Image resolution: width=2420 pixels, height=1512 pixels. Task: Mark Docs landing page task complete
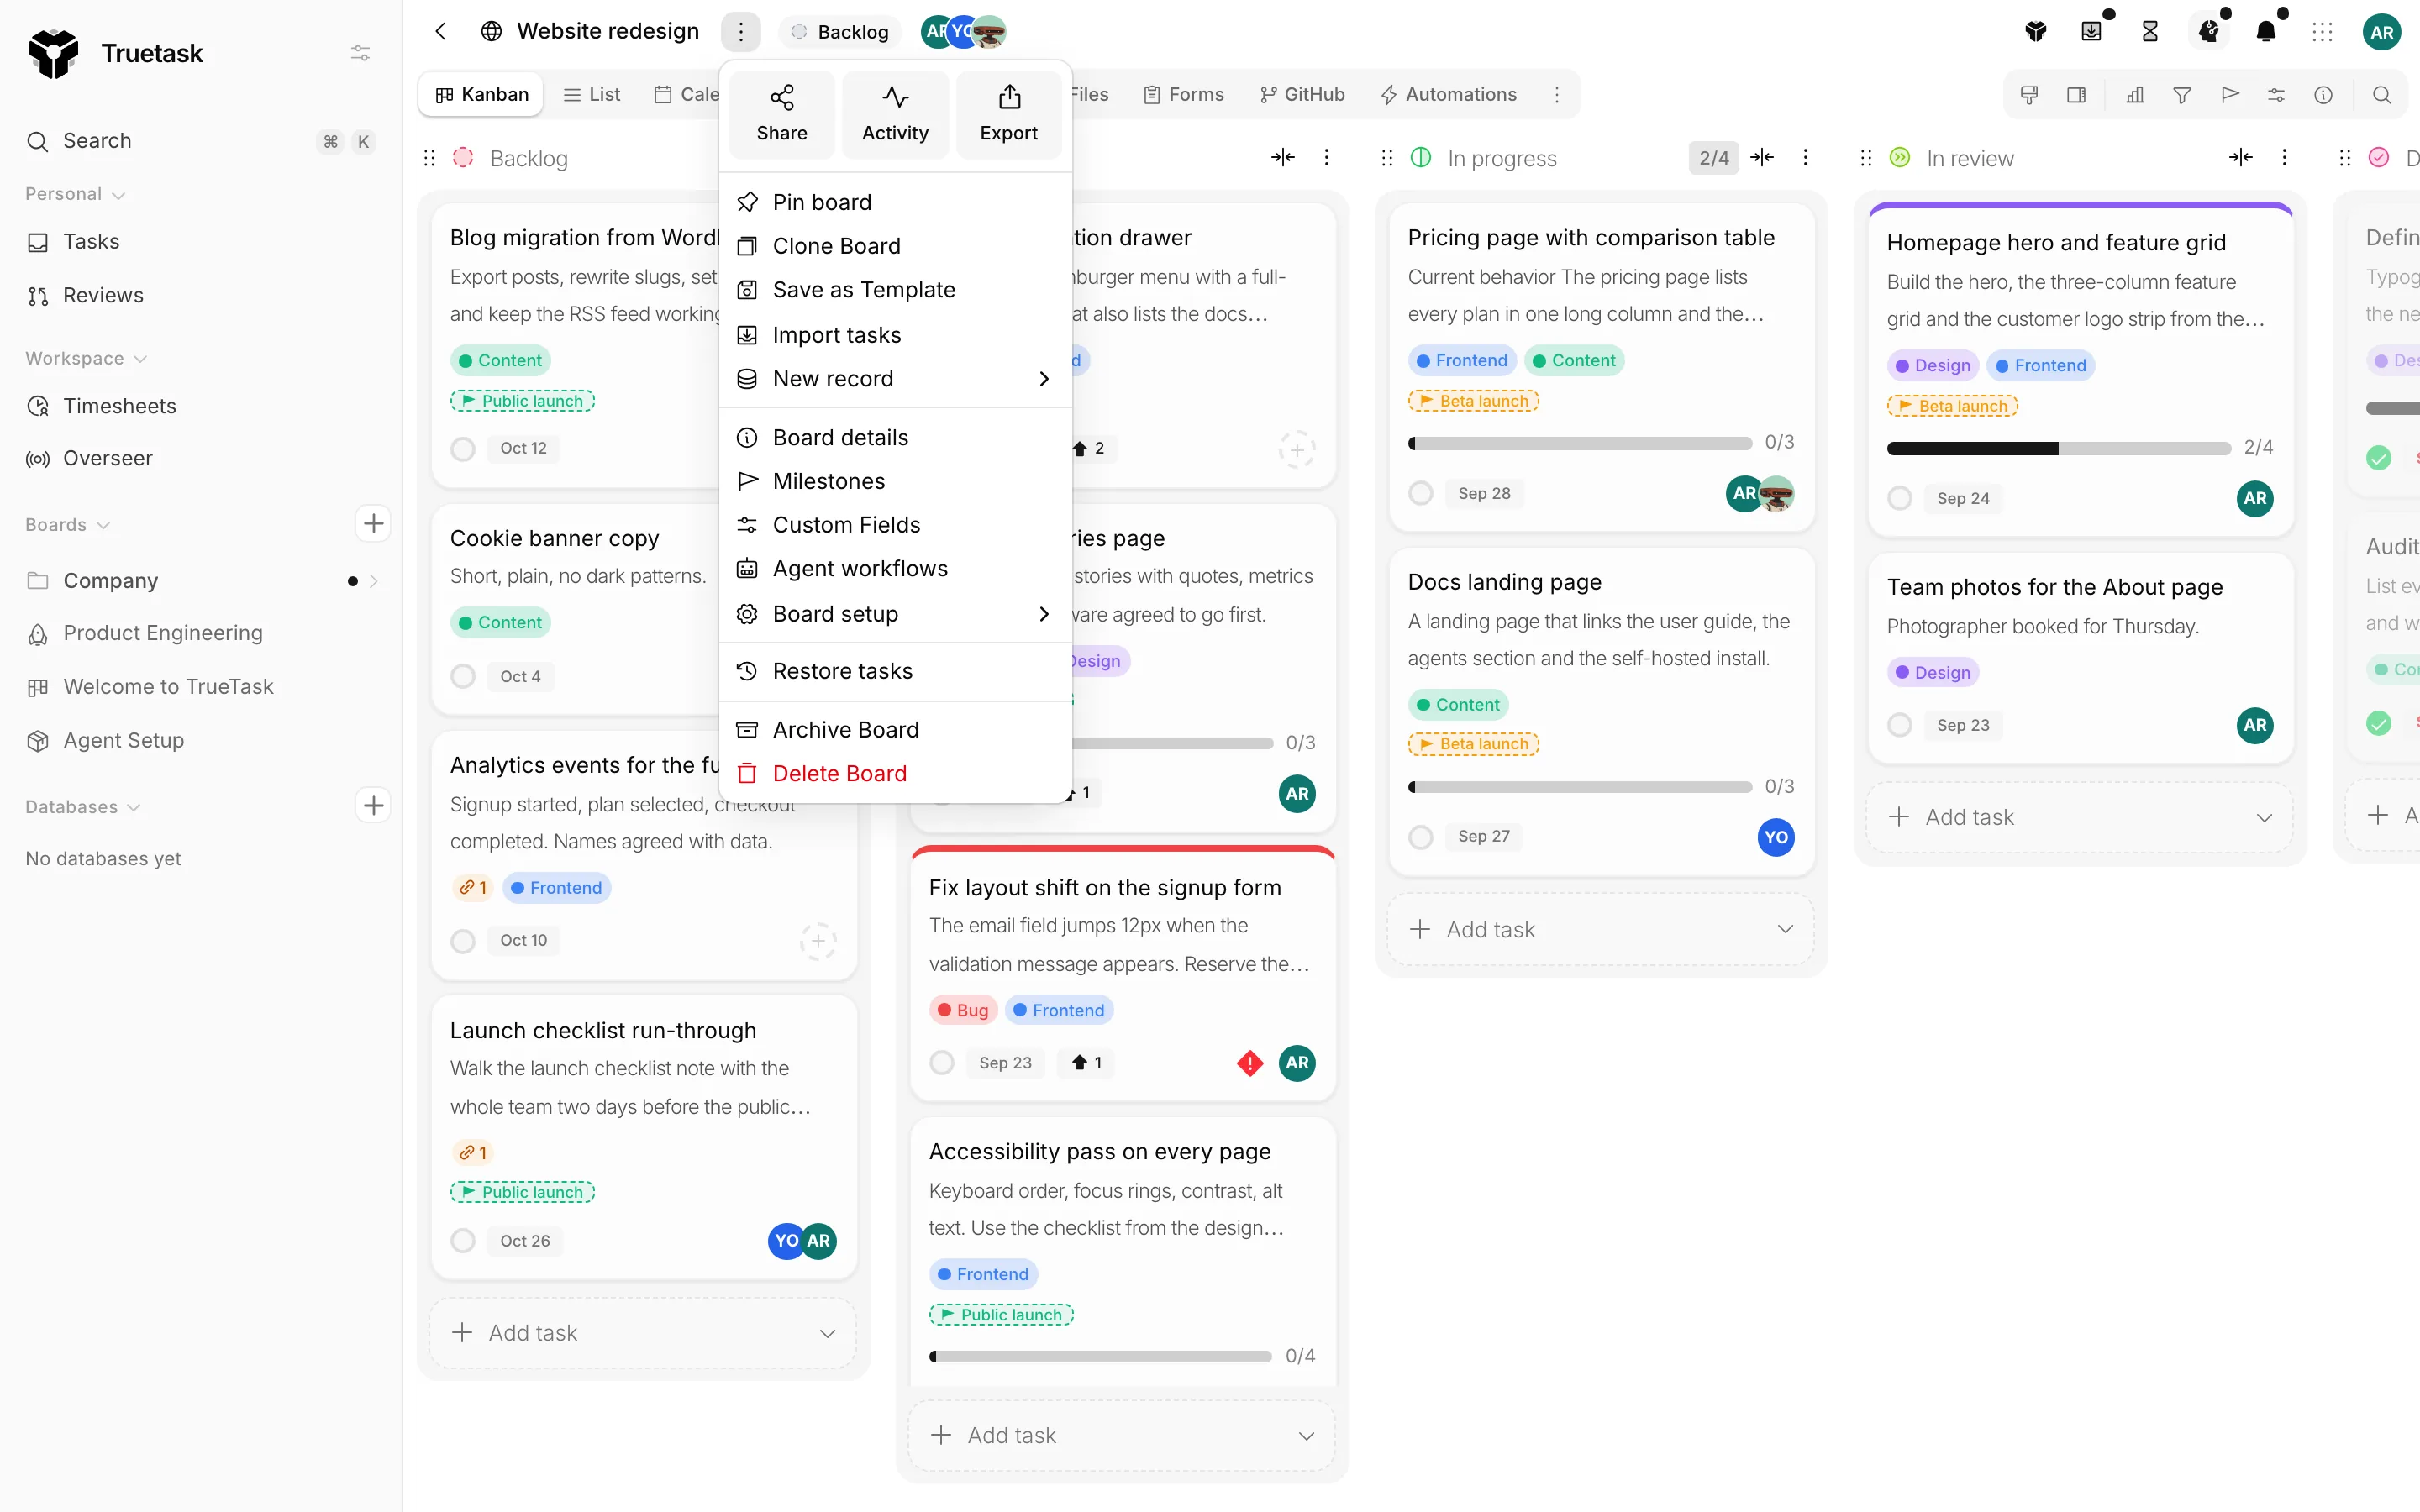click(1420, 836)
